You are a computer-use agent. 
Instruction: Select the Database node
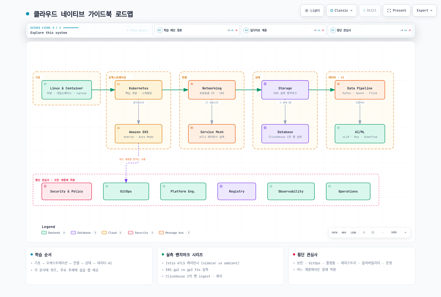pyautogui.click(x=285, y=134)
